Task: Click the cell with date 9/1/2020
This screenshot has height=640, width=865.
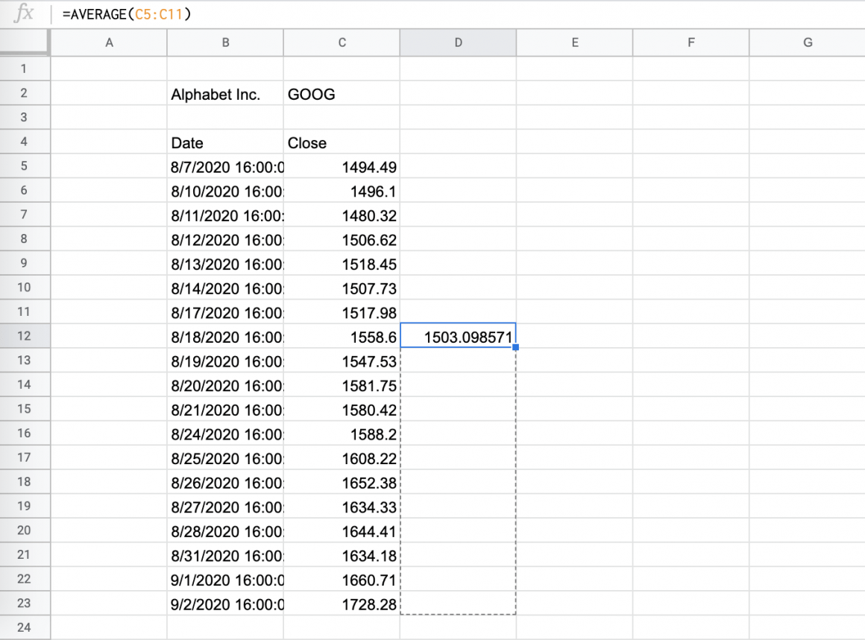Action: (x=224, y=579)
